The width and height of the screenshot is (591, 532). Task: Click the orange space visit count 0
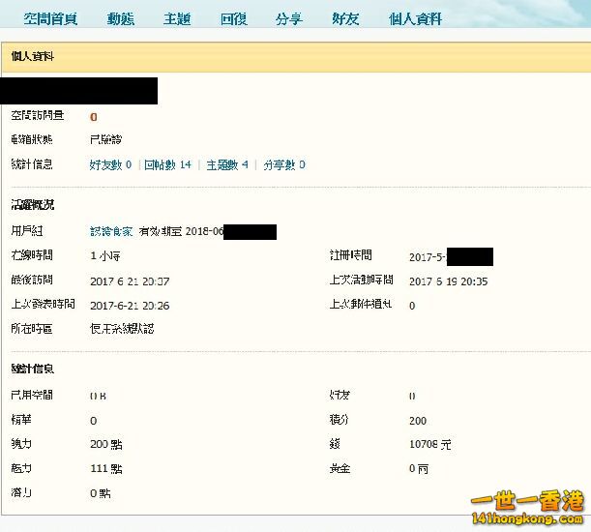94,116
